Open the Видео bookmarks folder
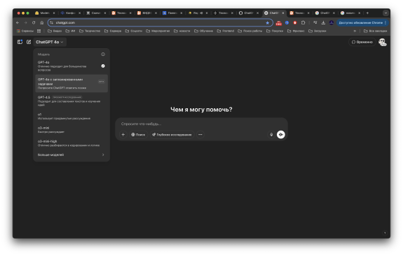403x255 pixels. point(55,31)
